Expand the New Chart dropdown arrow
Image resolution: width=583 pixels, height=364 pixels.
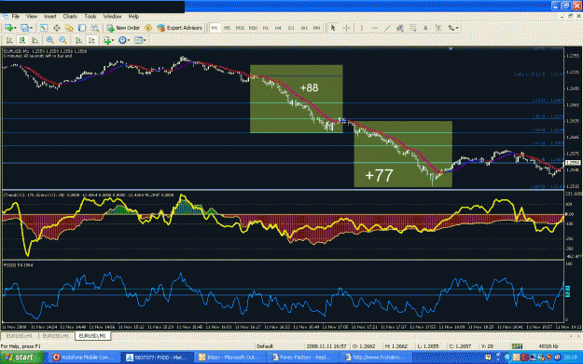point(15,28)
